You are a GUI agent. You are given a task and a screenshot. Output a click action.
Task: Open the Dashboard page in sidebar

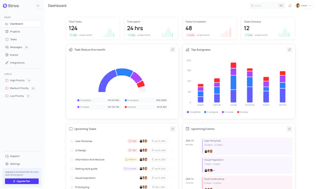[x=22, y=24]
